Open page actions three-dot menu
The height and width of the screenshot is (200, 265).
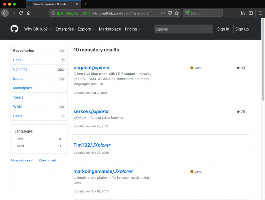(163, 13)
